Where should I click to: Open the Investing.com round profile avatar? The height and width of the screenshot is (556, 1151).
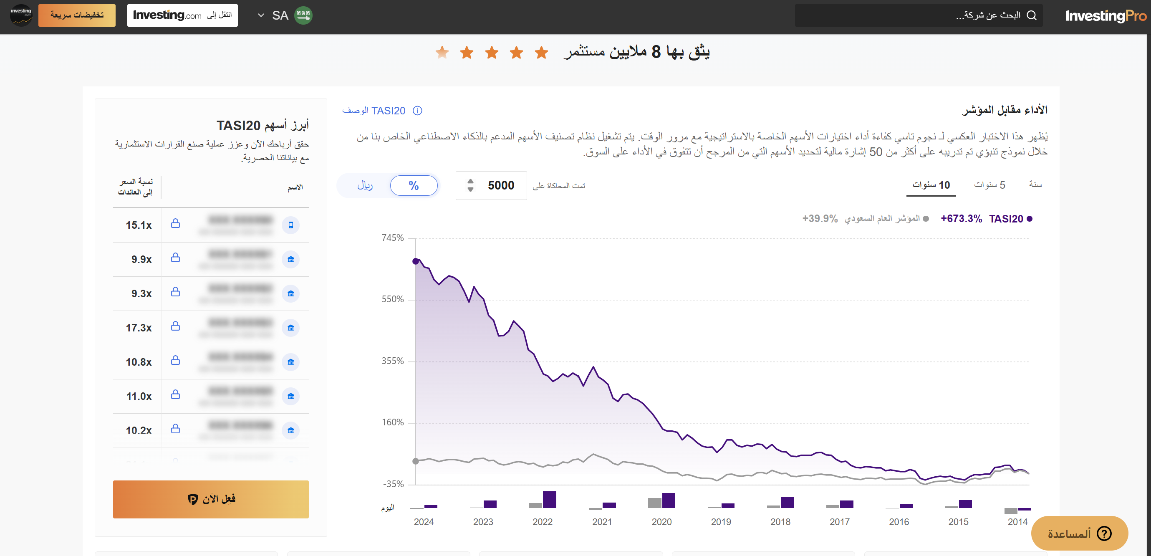21,15
